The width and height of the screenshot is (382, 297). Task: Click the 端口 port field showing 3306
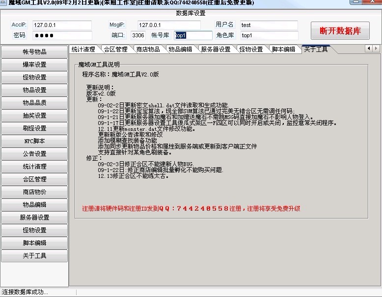(x=138, y=35)
